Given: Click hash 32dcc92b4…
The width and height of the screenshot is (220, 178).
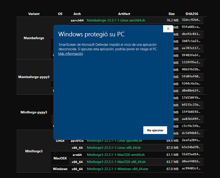Looking at the screenshot, I should 191,20.
